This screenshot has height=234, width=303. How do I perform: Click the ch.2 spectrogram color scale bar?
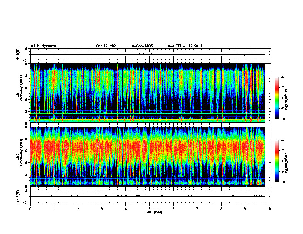click(x=277, y=161)
